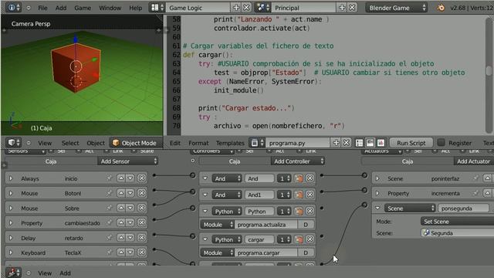Screen dimensions: 494x278
Task: Add a new screen layout next to Game Logic
Action: 236,7
